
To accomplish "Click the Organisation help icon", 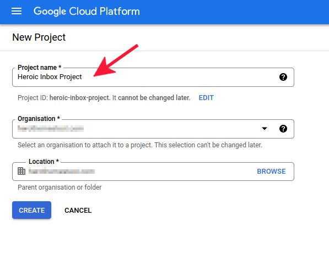I will [x=283, y=129].
